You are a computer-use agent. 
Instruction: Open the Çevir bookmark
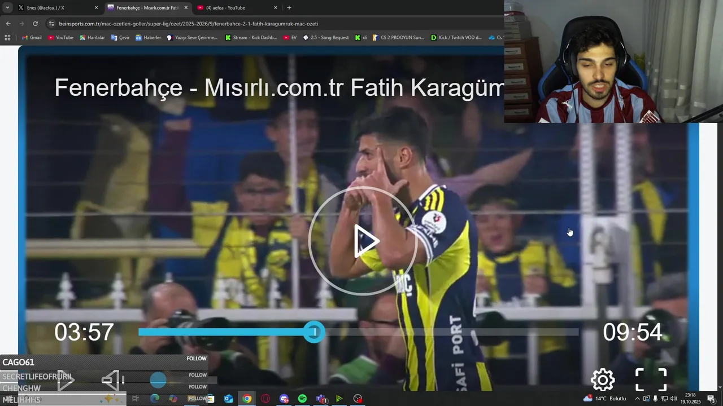(x=120, y=38)
